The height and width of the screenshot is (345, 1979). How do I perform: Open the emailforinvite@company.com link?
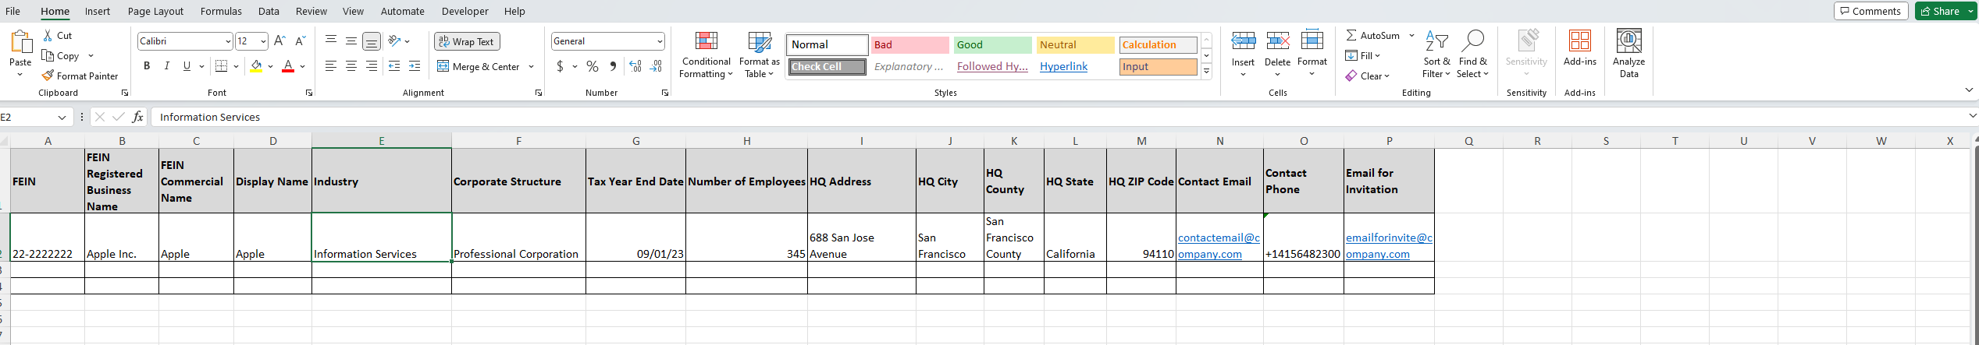pyautogui.click(x=1389, y=245)
